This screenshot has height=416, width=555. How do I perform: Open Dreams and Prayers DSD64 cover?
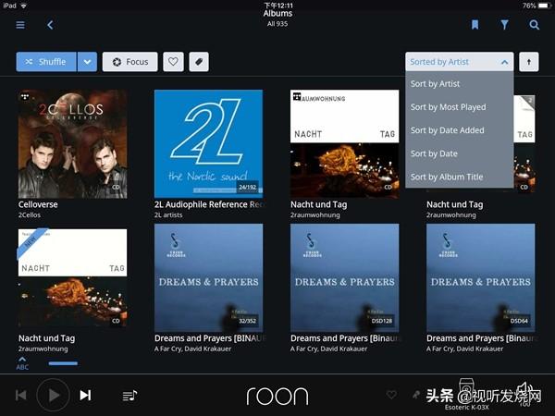pos(481,277)
